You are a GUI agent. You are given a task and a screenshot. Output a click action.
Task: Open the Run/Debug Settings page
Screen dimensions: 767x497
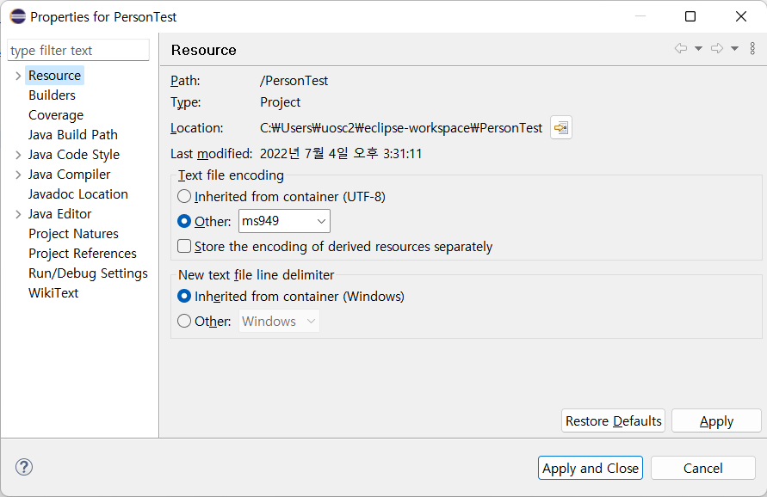[x=88, y=273]
